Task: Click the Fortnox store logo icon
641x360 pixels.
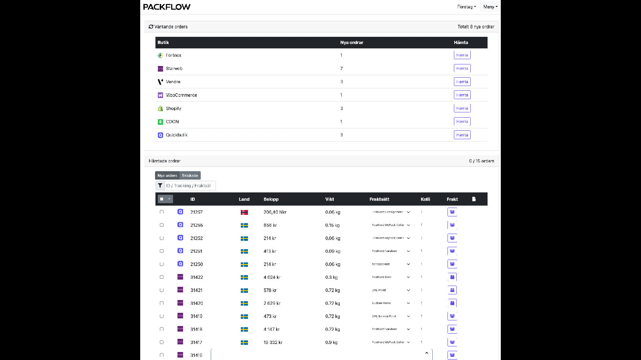Action: 160,55
